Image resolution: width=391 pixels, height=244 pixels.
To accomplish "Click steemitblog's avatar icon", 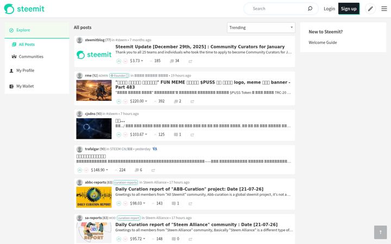I will (79, 40).
